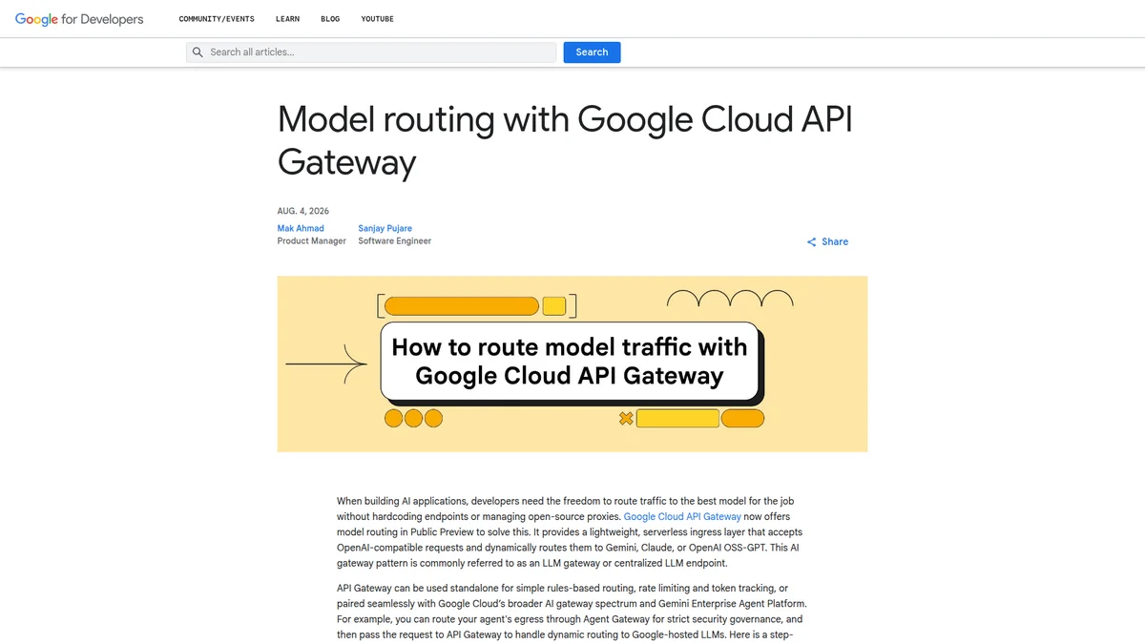Image resolution: width=1145 pixels, height=644 pixels.
Task: Click the Share button
Action: (827, 242)
